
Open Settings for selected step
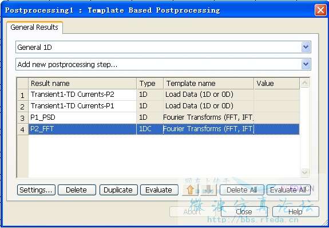[36, 190]
